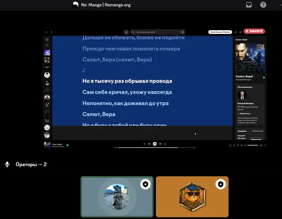282x219 pixels.
Task: Toggle green saved checkmark in right panel
Action: pyautogui.click(x=264, y=78)
